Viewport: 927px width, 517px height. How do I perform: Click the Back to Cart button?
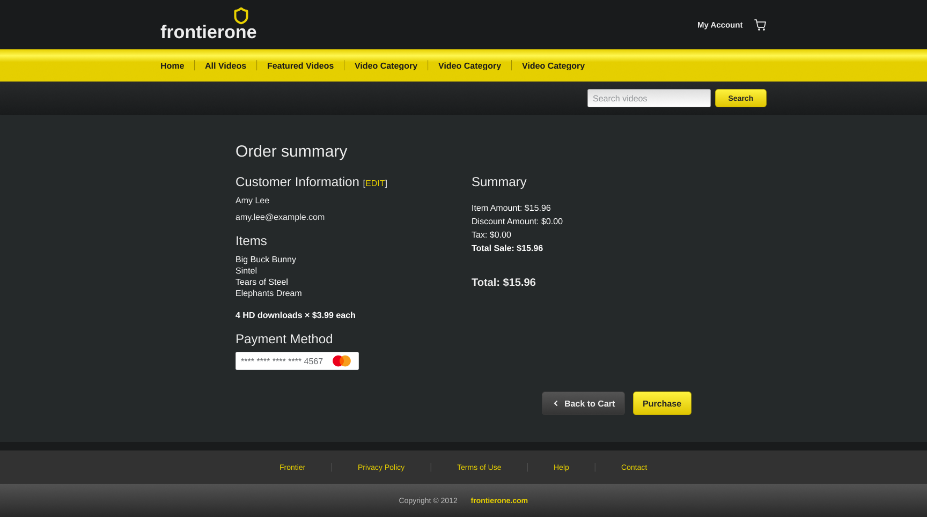(583, 403)
